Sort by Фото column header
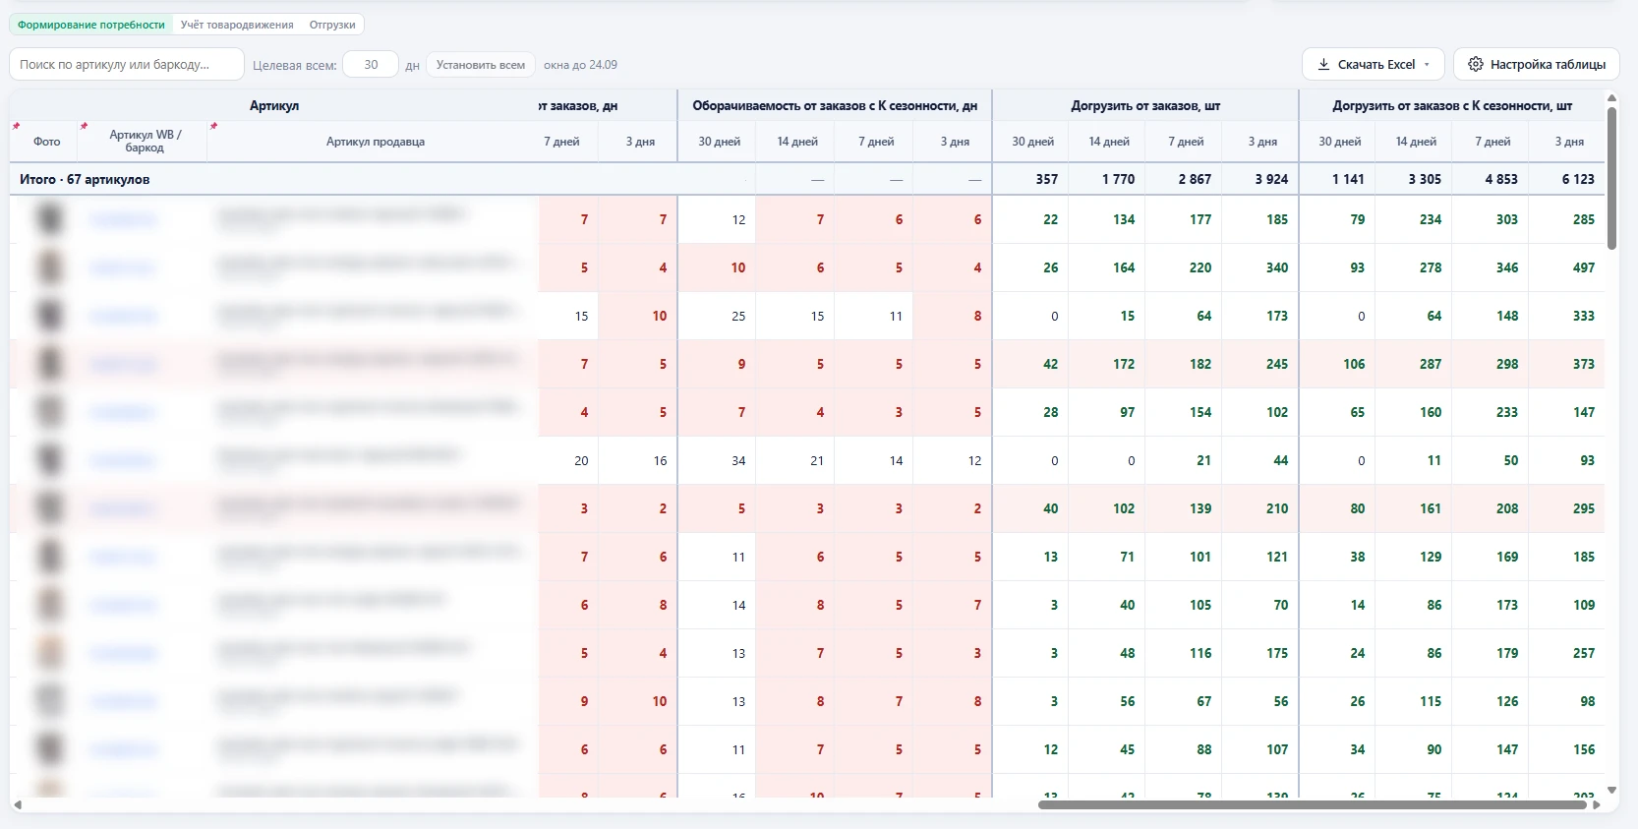Image resolution: width=1638 pixels, height=829 pixels. [x=46, y=142]
